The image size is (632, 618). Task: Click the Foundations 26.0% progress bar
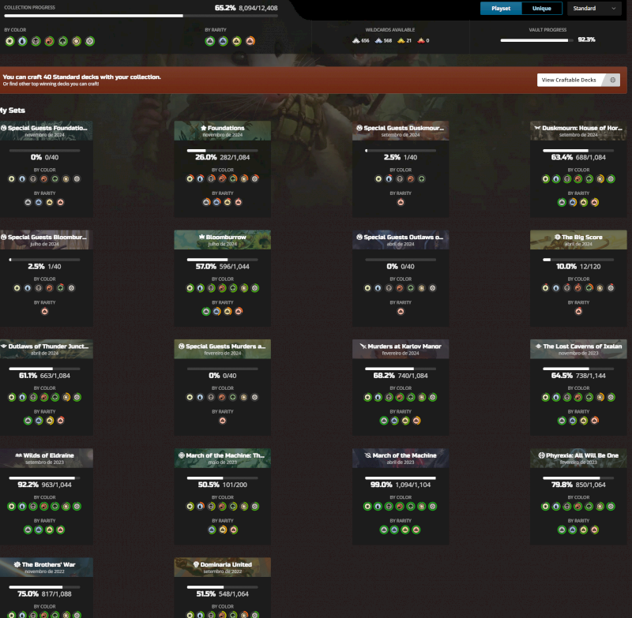click(x=223, y=151)
